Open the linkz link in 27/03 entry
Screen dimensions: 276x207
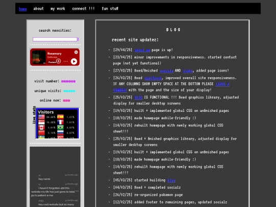click(188, 71)
